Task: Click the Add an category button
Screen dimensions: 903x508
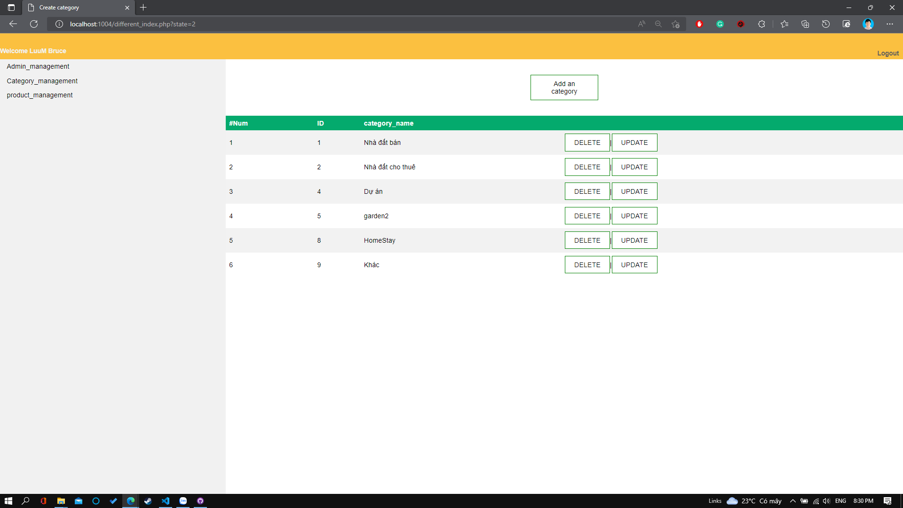Action: coord(564,87)
